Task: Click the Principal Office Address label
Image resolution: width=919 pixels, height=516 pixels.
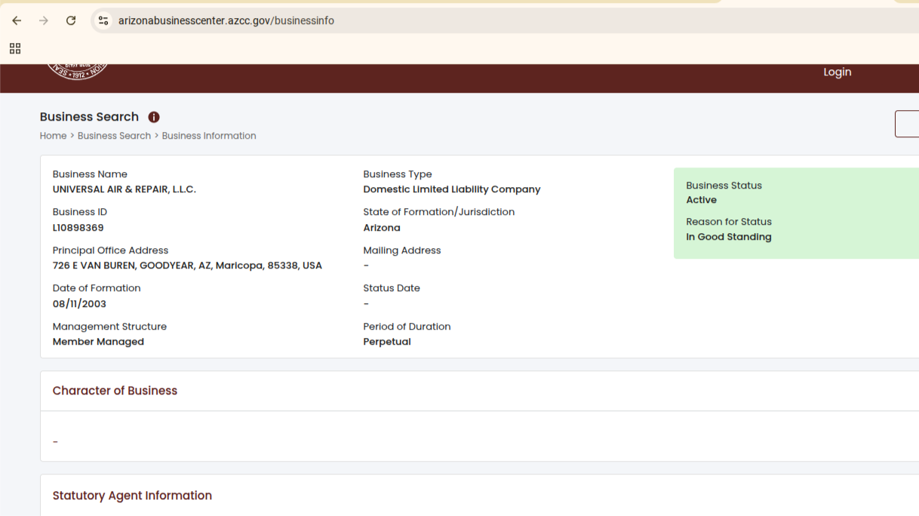Action: point(110,250)
